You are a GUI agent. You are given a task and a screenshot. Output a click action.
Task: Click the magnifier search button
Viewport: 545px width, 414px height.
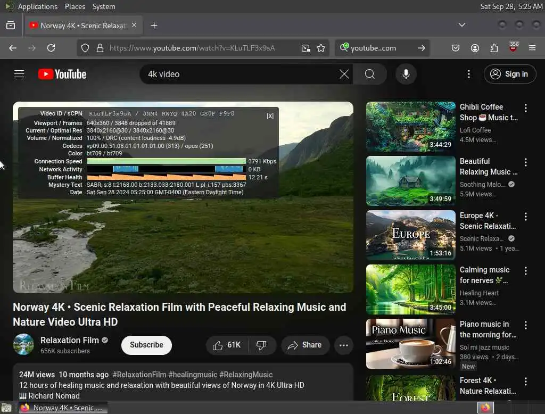tap(370, 74)
